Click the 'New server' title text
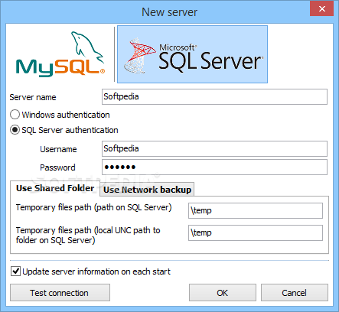 click(x=169, y=12)
